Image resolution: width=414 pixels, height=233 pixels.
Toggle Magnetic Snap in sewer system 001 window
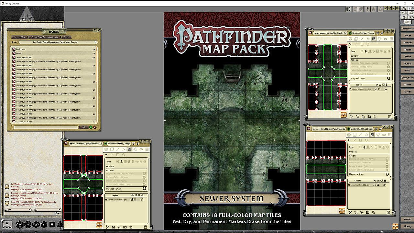(x=388, y=78)
